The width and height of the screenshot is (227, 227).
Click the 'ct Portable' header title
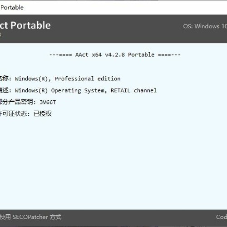pos(25,25)
